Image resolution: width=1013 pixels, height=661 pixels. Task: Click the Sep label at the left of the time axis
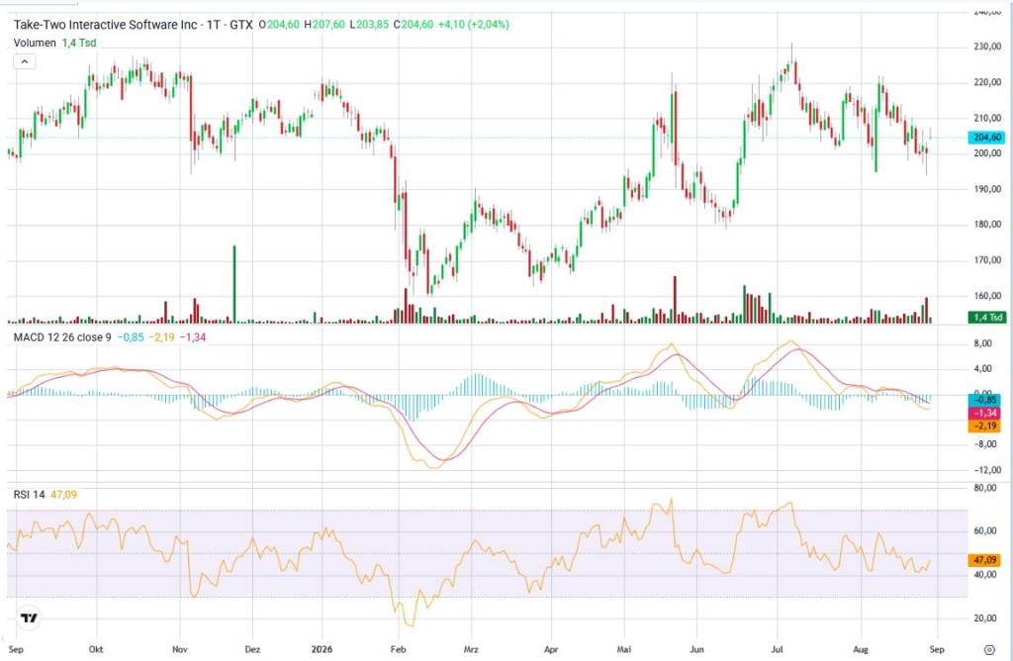[x=16, y=649]
